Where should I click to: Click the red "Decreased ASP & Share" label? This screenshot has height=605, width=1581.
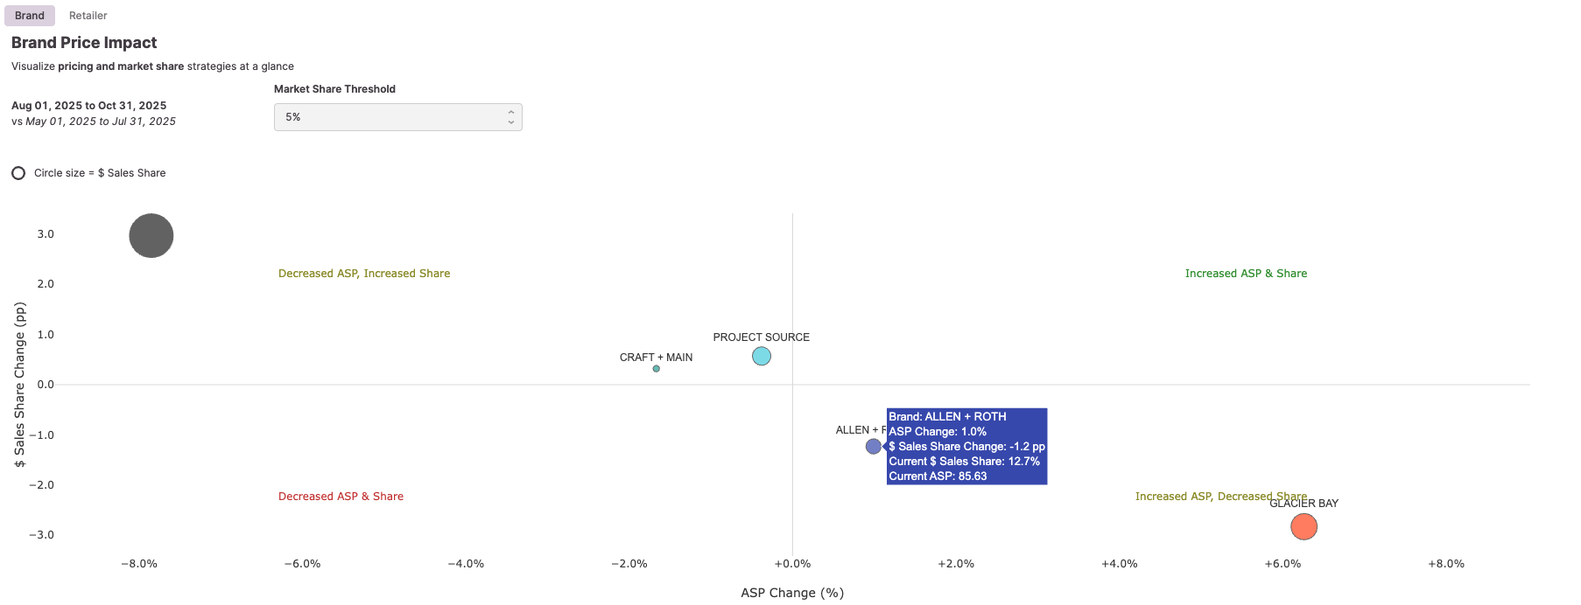click(341, 497)
